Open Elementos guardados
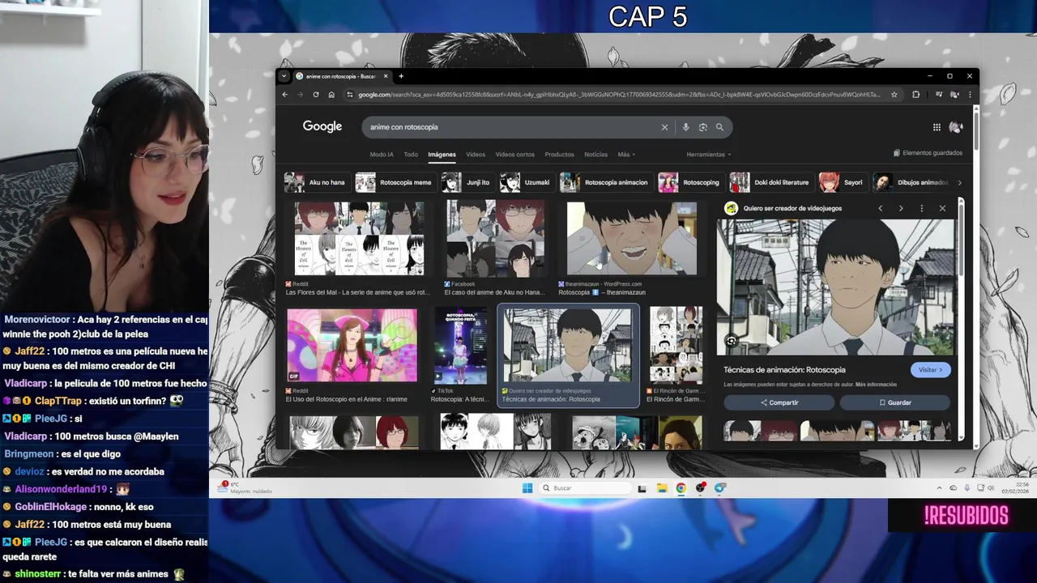The width and height of the screenshot is (1037, 583). [x=928, y=153]
